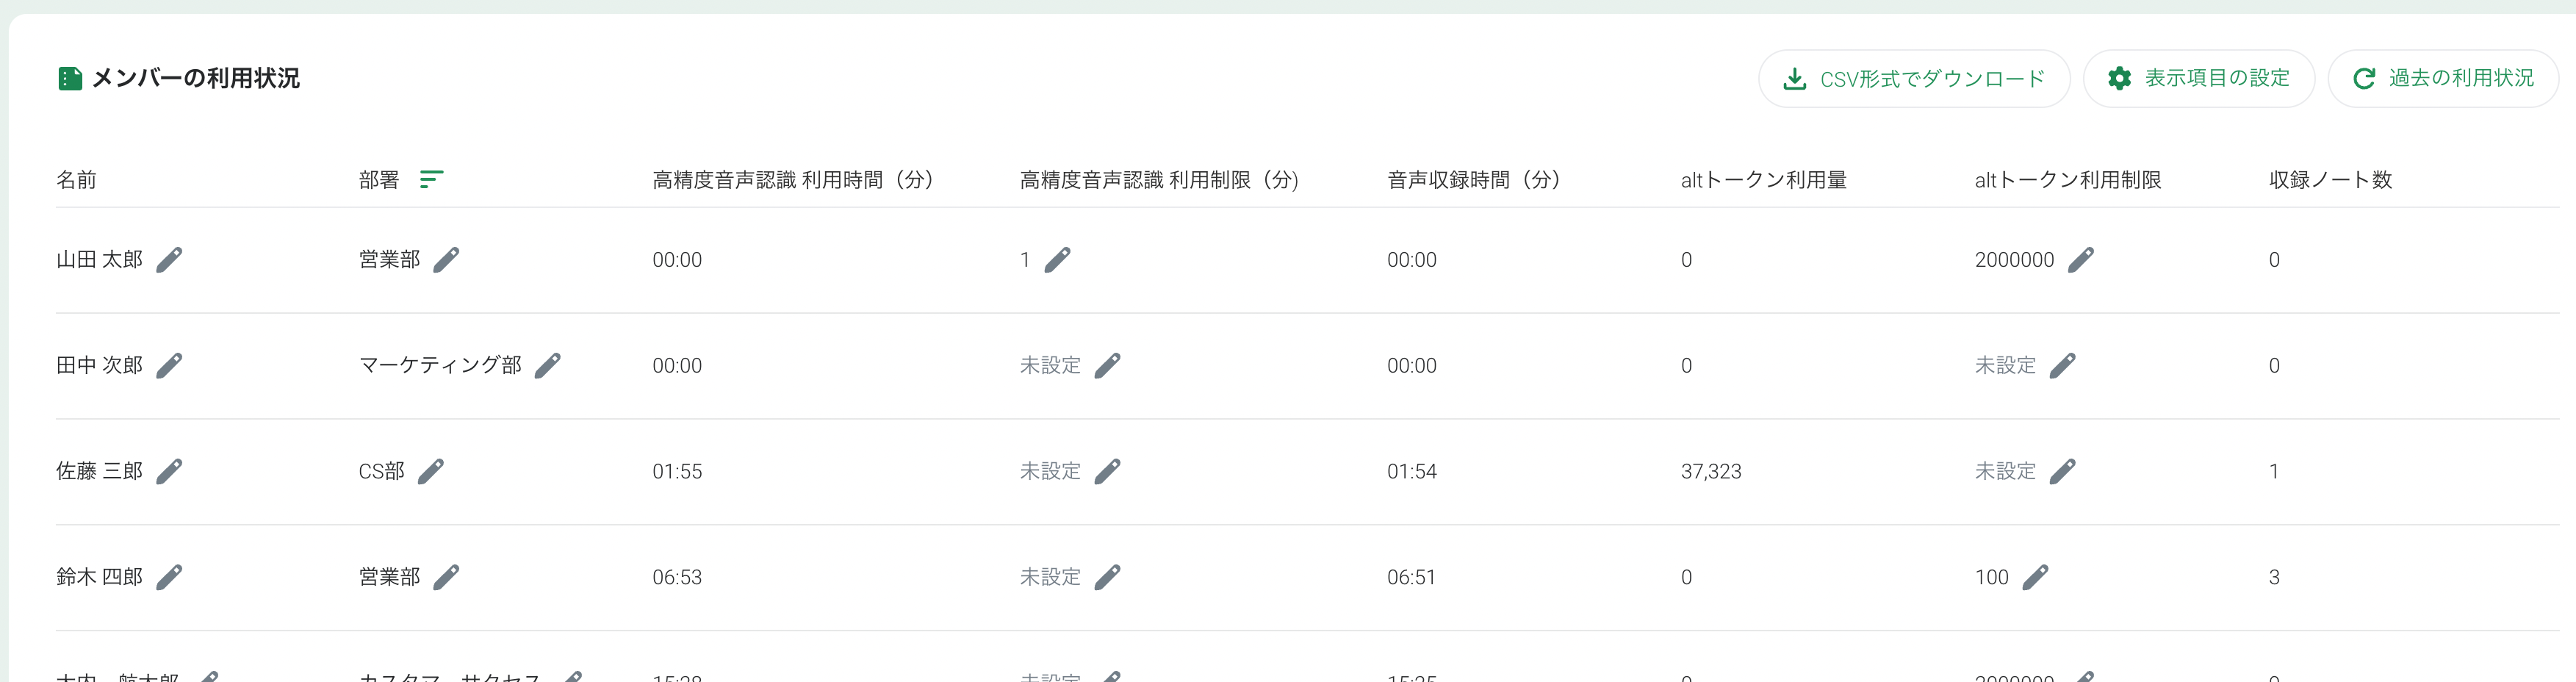2576x682 pixels.
Task: Edit 鈴木 四郎 営業部 department pencil
Action: click(447, 577)
